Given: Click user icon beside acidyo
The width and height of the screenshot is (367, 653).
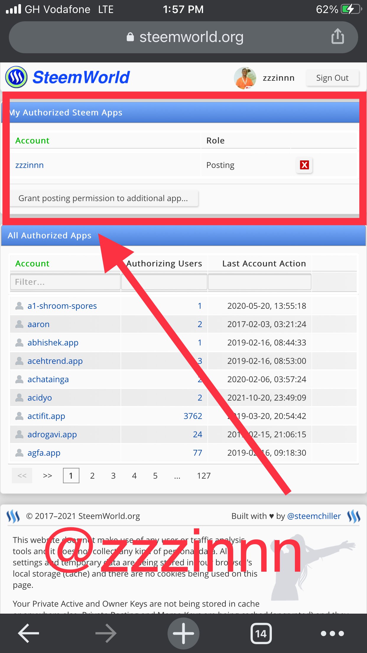Looking at the screenshot, I should [x=19, y=397].
